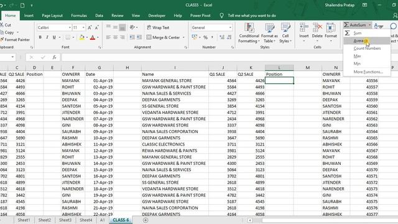Click Tell me what you want to do

[251, 16]
